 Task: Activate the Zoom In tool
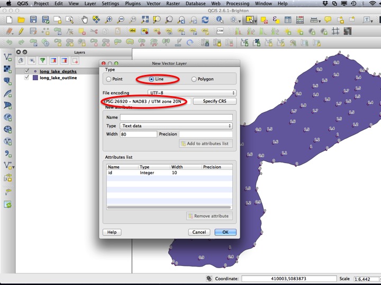click(x=108, y=20)
